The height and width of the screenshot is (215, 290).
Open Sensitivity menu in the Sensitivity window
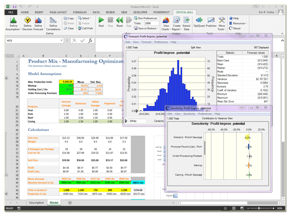point(189,114)
